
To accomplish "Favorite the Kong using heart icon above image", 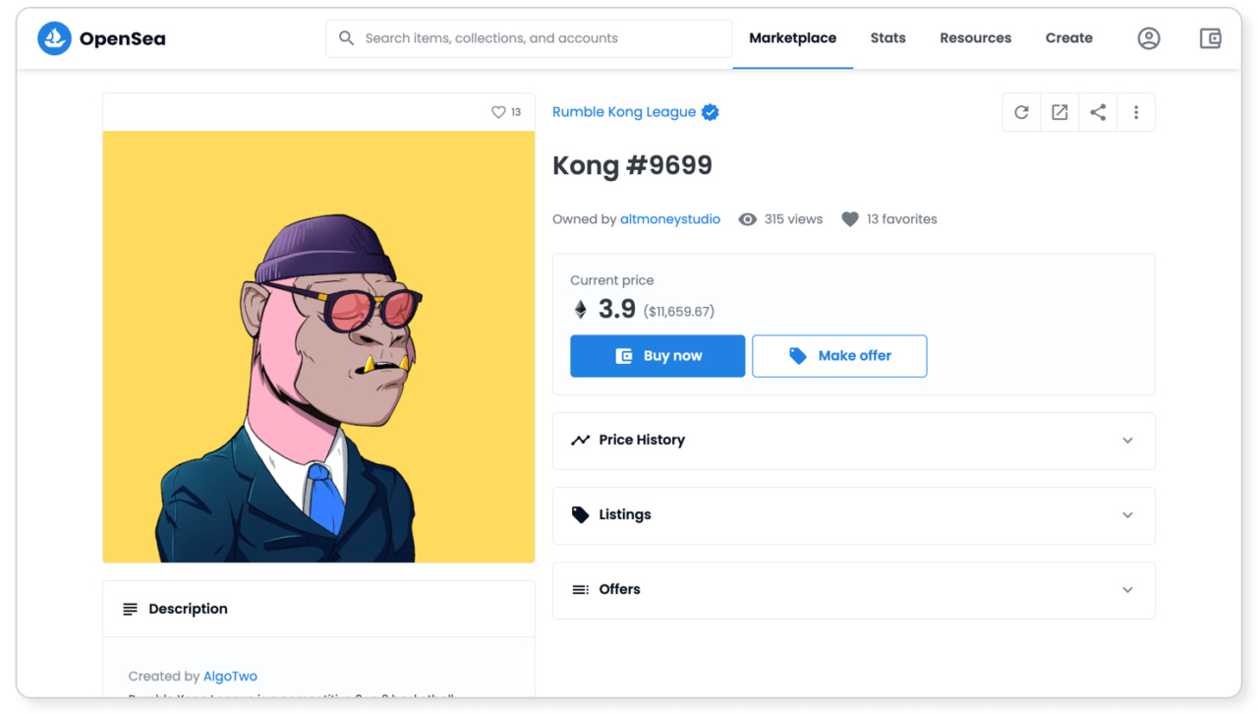I will point(498,112).
